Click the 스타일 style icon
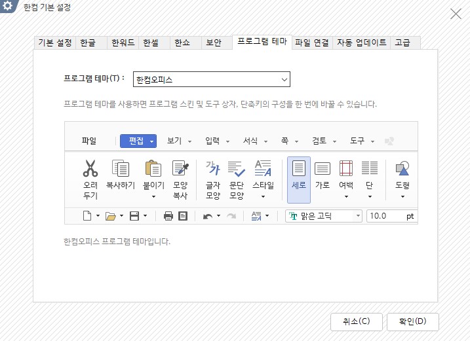This screenshot has width=470, height=341. coord(263,168)
